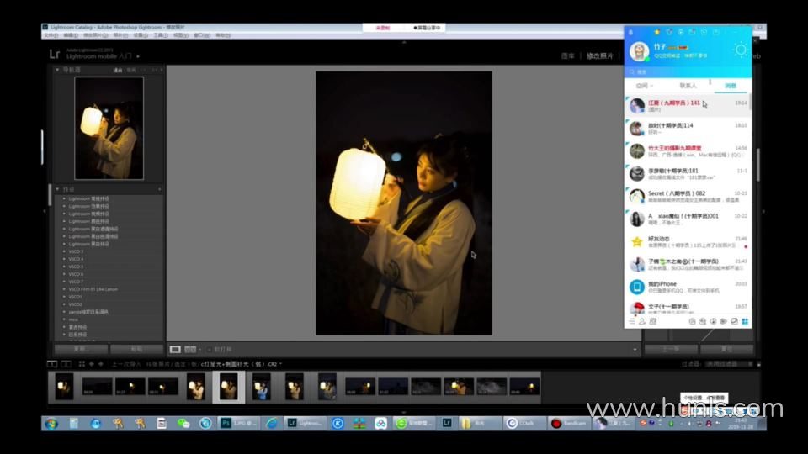Image resolution: width=808 pixels, height=454 pixels.
Task: Open the 编辑 menu in Lightroom
Action: click(71, 35)
